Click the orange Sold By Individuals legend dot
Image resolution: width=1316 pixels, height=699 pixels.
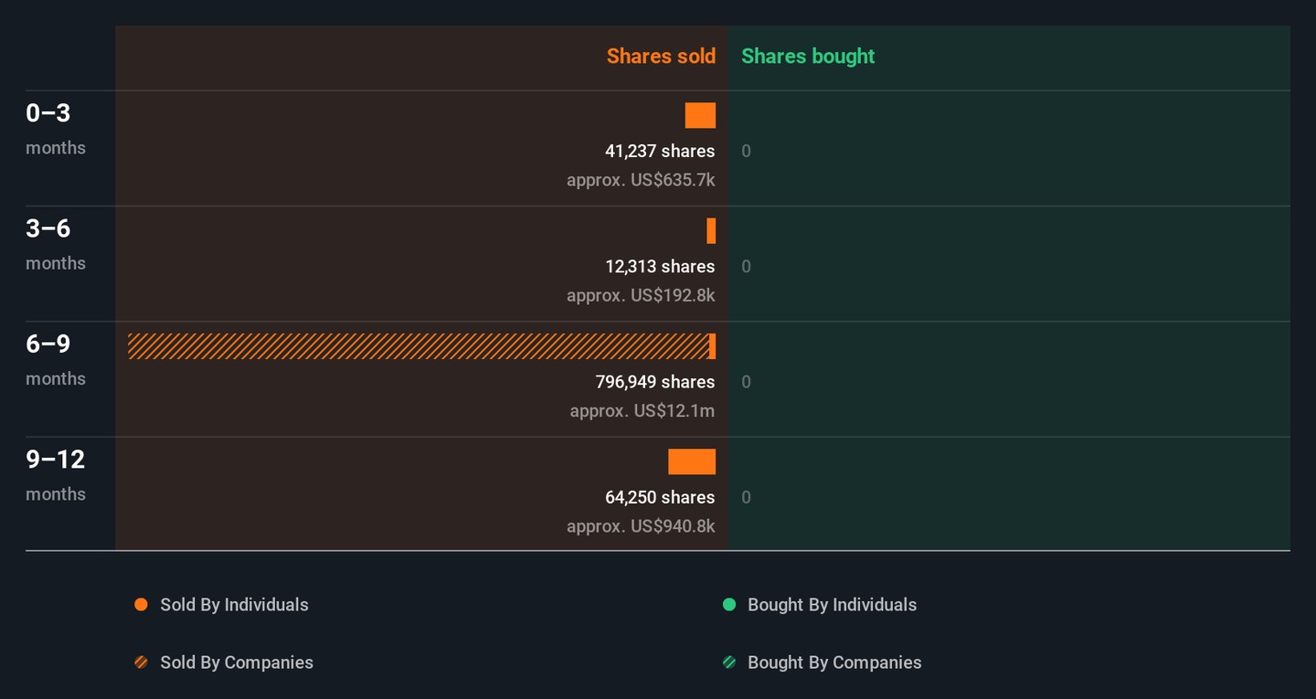click(x=141, y=605)
